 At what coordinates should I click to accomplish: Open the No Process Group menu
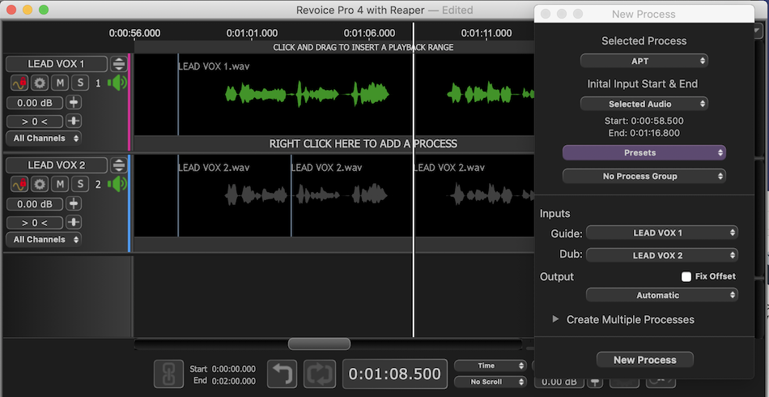click(644, 176)
